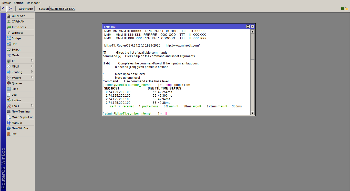Click the Switch icon
Screen dimensions: 350x191
click(9, 50)
